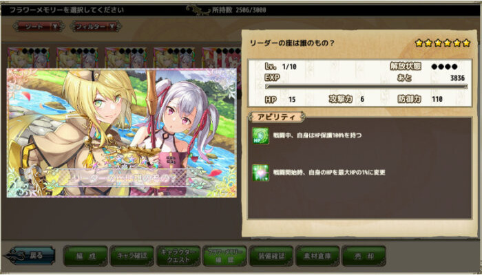Viewport: 482px width, 275px height.
Task: Open the ソート sort dropdown
Action: coord(39,26)
